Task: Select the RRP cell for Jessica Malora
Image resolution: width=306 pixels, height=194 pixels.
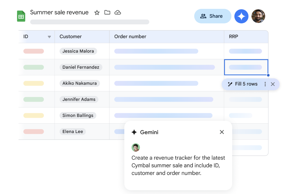Action: pyautogui.click(x=246, y=51)
